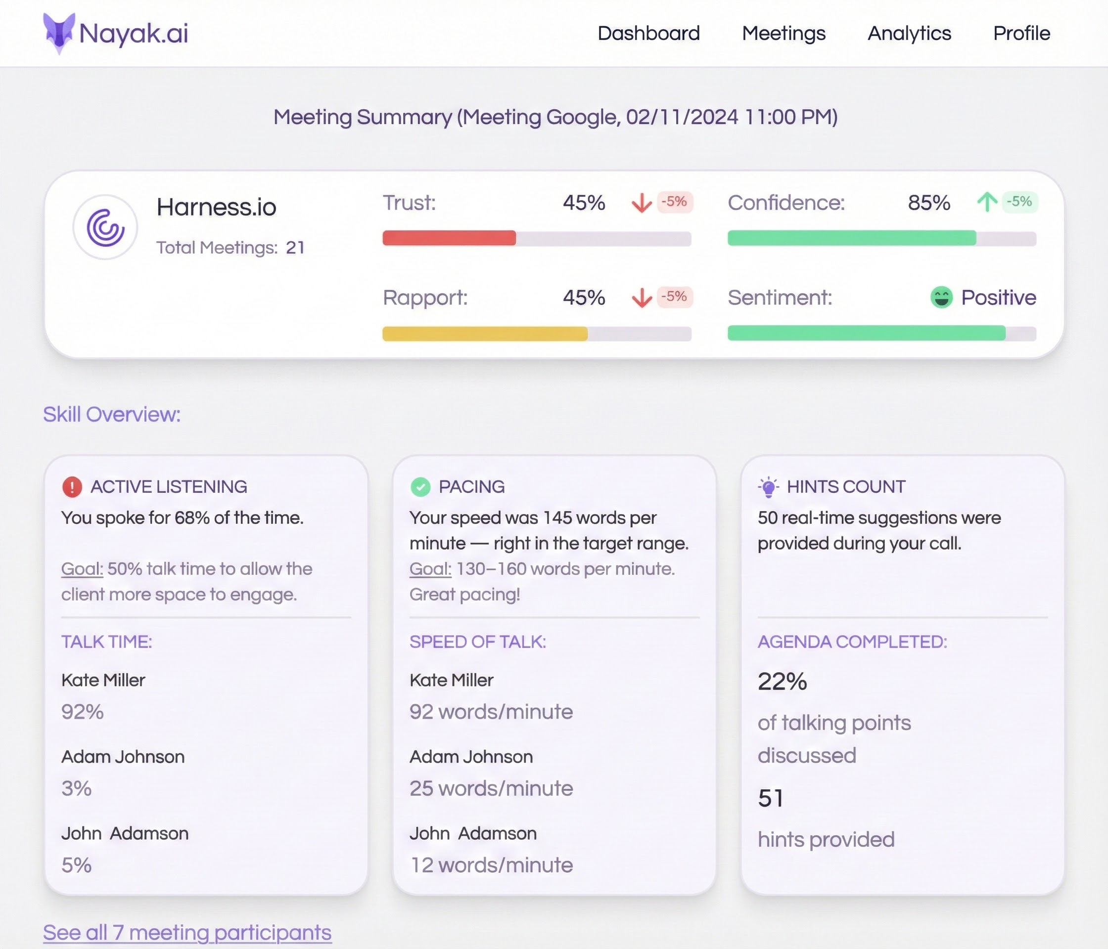Click the red Trust progress bar
1108x949 pixels.
coord(449,238)
